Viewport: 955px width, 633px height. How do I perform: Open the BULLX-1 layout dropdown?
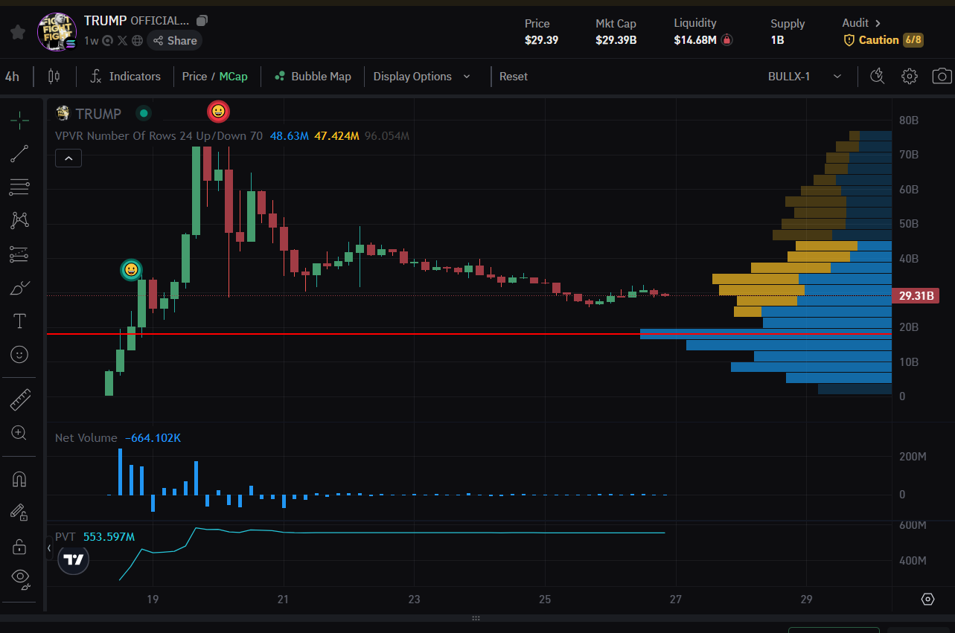pos(805,76)
